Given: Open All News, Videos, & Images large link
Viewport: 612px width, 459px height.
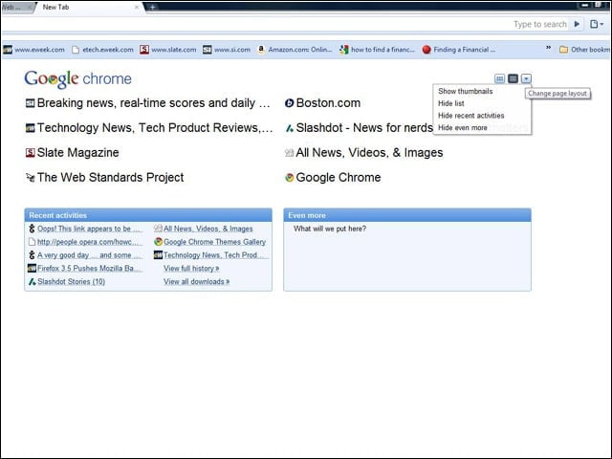Looking at the screenshot, I should [x=369, y=153].
